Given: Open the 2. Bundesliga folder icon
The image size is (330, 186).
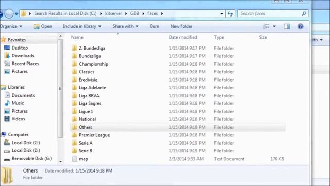Looking at the screenshot, I should pos(74,48).
